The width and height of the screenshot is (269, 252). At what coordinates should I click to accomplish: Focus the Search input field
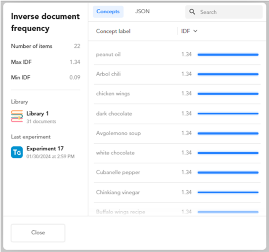coord(229,12)
